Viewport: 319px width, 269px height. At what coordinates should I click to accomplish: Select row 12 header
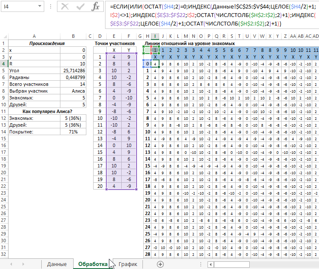[4, 118]
